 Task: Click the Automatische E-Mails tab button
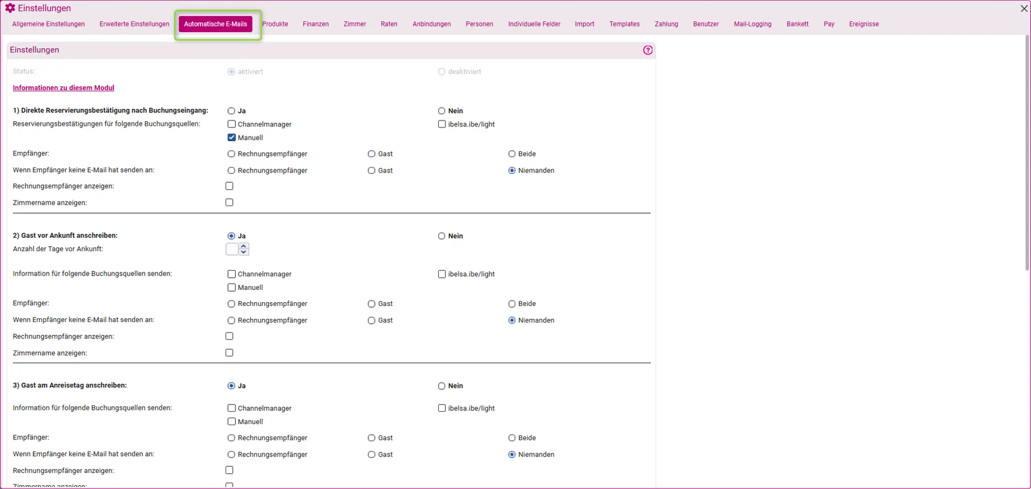coord(216,24)
